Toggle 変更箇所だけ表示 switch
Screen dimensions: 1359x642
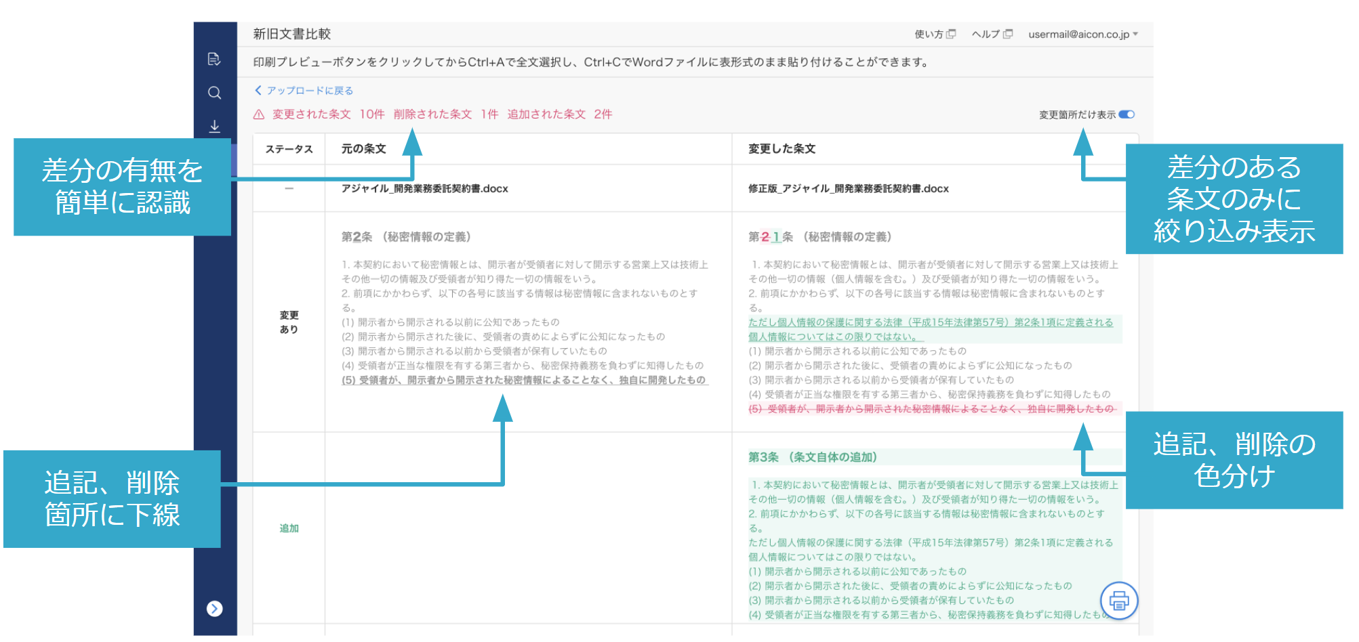pyautogui.click(x=1127, y=114)
